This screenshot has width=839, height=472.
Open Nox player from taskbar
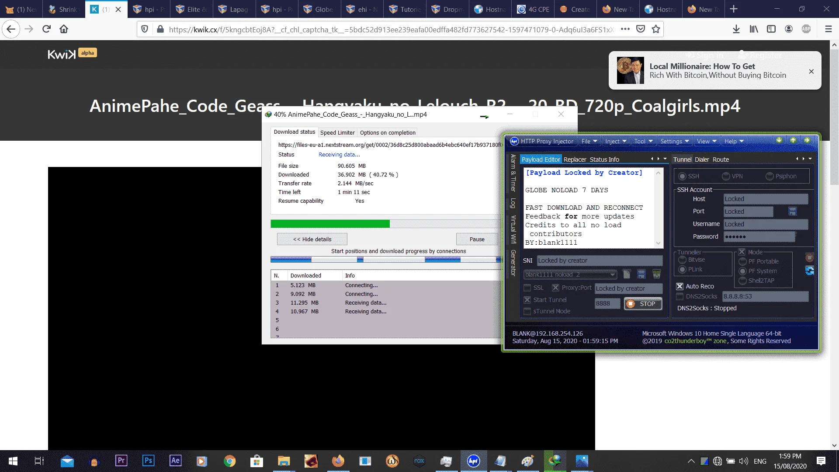click(x=419, y=461)
